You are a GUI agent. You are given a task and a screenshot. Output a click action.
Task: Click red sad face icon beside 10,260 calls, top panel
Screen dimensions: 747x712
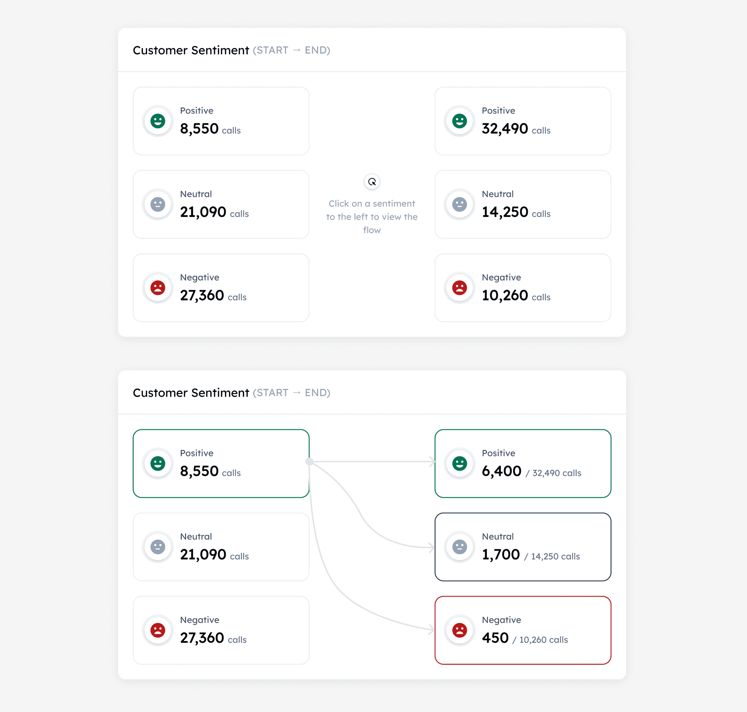click(460, 288)
